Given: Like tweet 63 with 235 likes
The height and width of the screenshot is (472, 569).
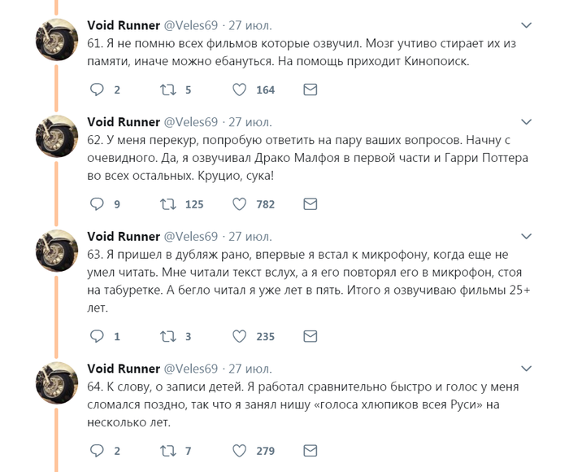Looking at the screenshot, I should tap(240, 335).
